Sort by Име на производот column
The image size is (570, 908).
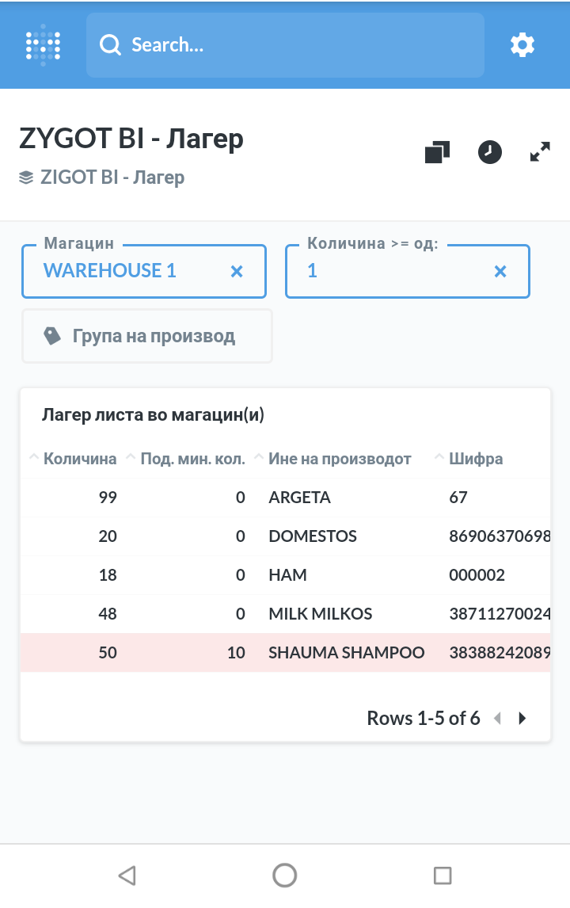(340, 459)
